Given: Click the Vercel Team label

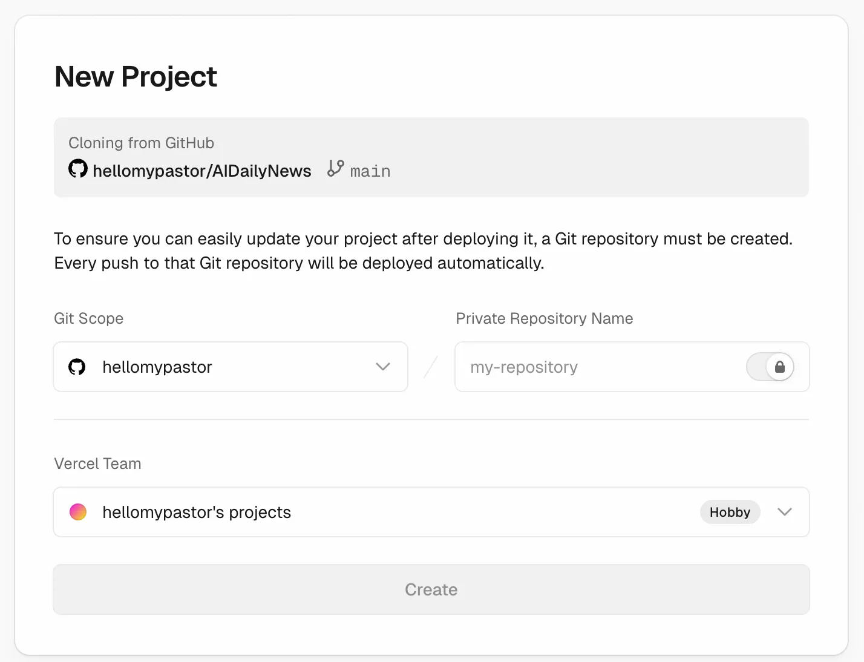Looking at the screenshot, I should pos(97,464).
